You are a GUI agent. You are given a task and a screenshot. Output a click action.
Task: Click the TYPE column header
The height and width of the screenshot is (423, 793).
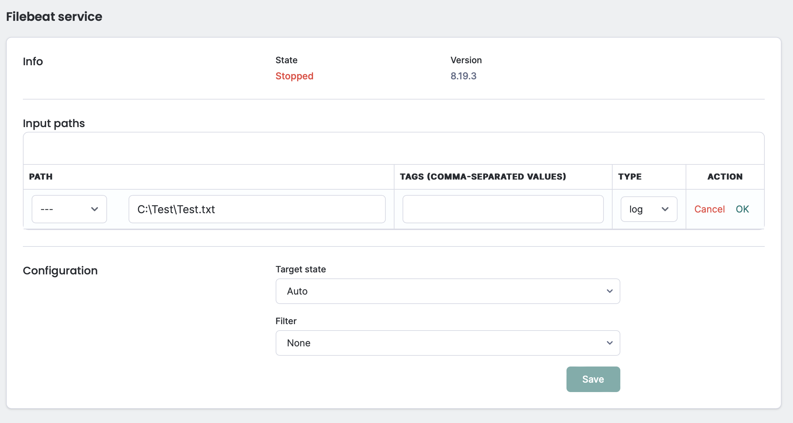[x=630, y=177]
